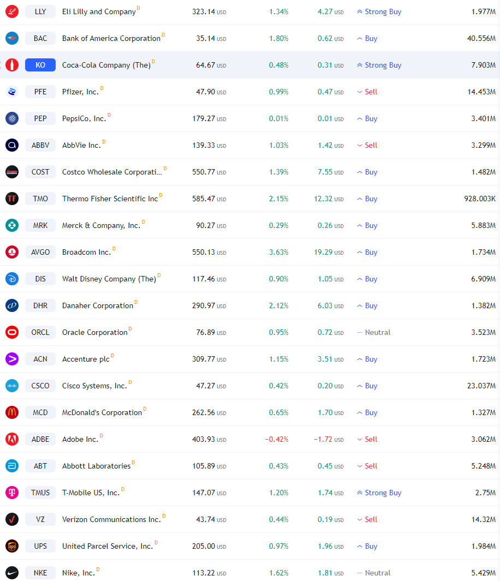500x582 pixels.
Task: Click the Eli Lilly company logo icon
Action: 12,11
